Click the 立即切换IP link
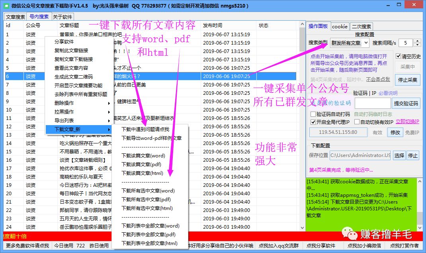The height and width of the screenshot is (253, 426). [407, 122]
